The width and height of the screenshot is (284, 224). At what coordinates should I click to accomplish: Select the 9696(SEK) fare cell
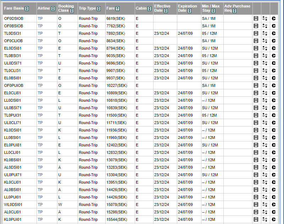tap(116, 63)
